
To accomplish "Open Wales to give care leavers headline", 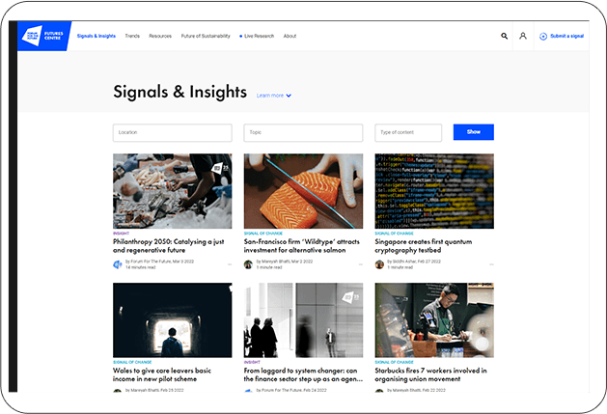I will [162, 374].
